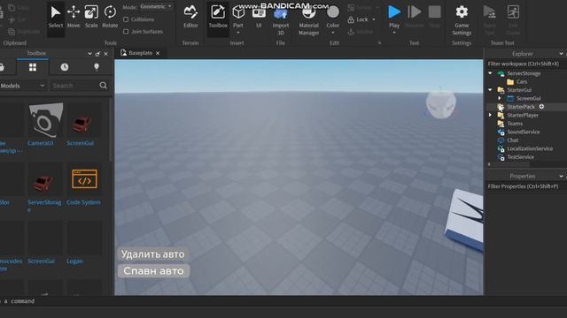This screenshot has height=318, width=567.
Task: Activate the Rotate tool
Action: [110, 18]
